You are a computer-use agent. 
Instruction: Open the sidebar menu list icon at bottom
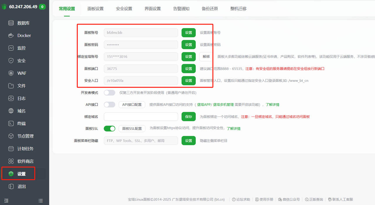point(41,201)
